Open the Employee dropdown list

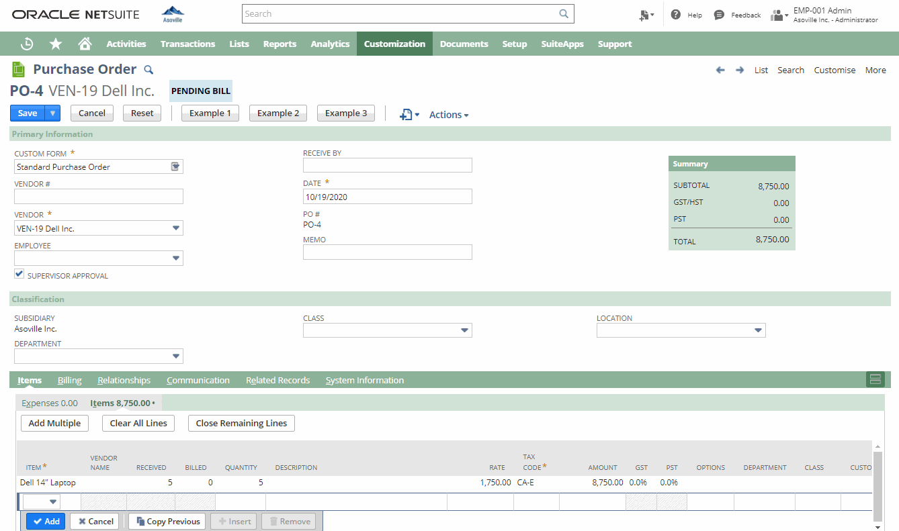click(x=176, y=258)
